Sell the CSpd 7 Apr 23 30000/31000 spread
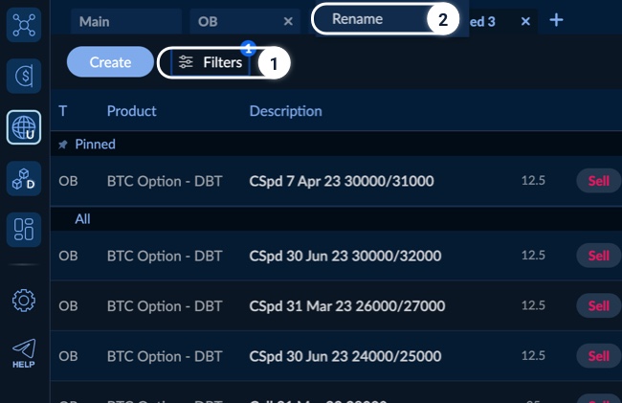 (x=598, y=180)
